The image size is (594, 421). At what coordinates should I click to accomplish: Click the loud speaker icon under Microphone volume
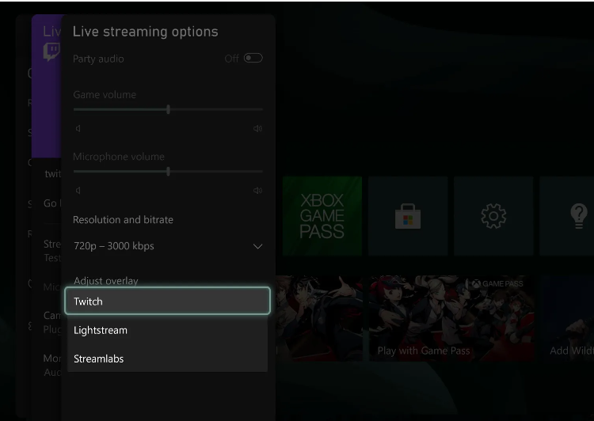coord(257,191)
